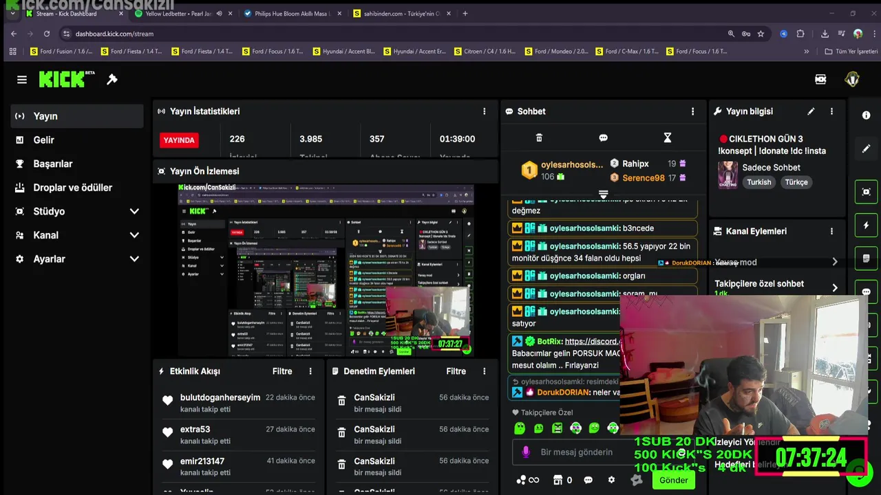
Task: Expand the chat leaderboard with down arrow
Action: [x=603, y=195]
